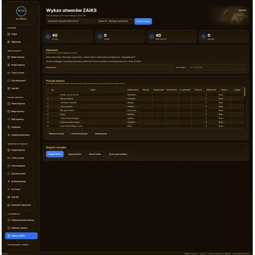Click into the Organizator input field

[116, 67]
